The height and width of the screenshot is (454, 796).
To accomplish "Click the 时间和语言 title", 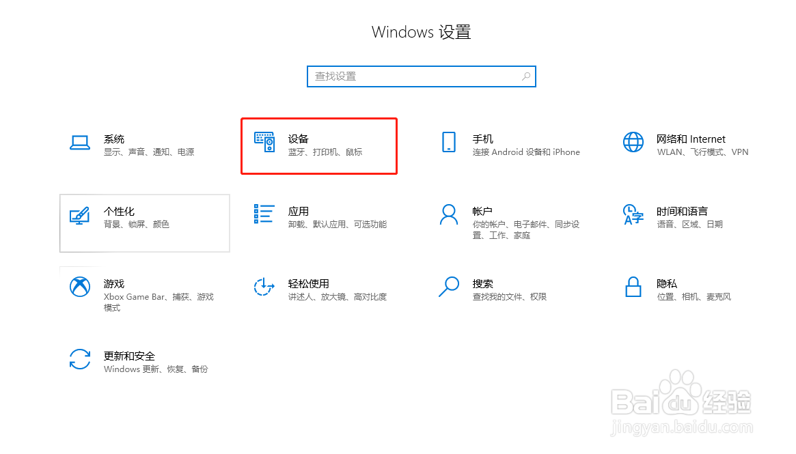I will [682, 212].
